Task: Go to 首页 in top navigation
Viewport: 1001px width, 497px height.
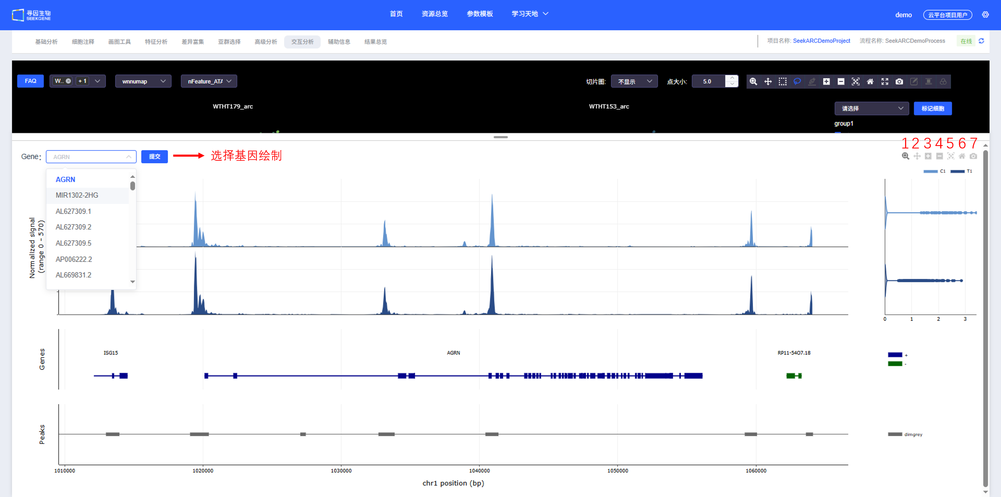Action: (x=396, y=14)
